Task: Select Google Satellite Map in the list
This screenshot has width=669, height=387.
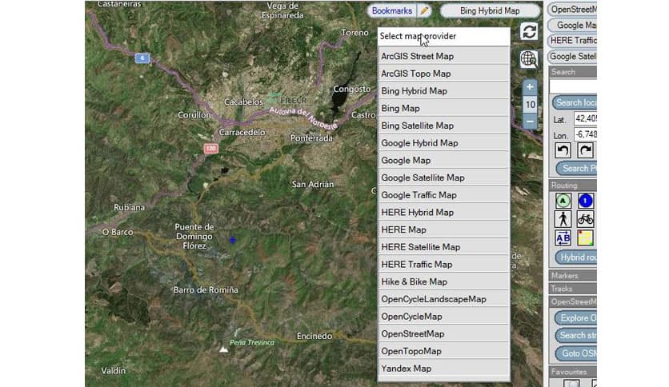Action: pos(443,178)
